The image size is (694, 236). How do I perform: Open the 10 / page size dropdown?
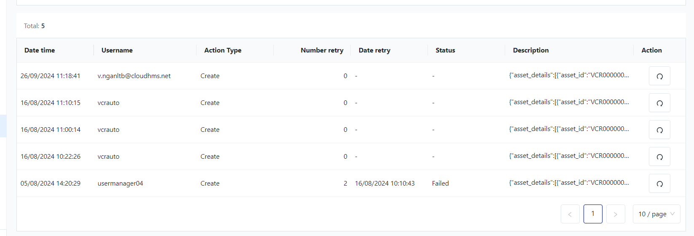656,214
